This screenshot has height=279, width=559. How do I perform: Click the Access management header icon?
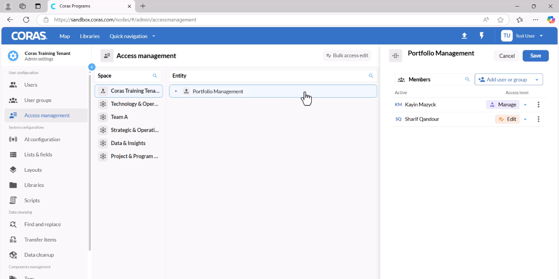coord(107,56)
